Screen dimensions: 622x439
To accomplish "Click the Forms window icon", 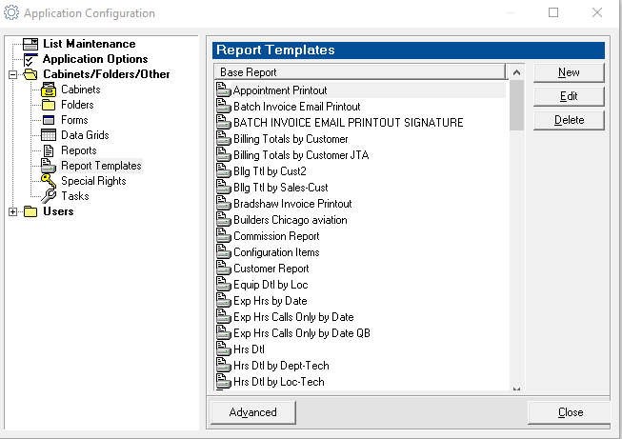I will point(49,120).
